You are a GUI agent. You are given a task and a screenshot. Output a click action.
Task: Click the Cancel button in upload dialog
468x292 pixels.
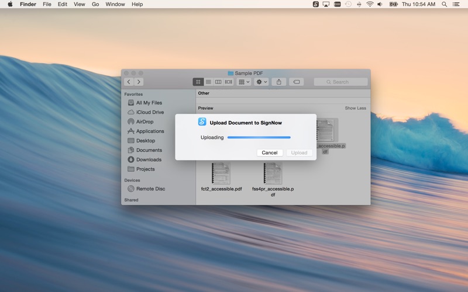(270, 152)
